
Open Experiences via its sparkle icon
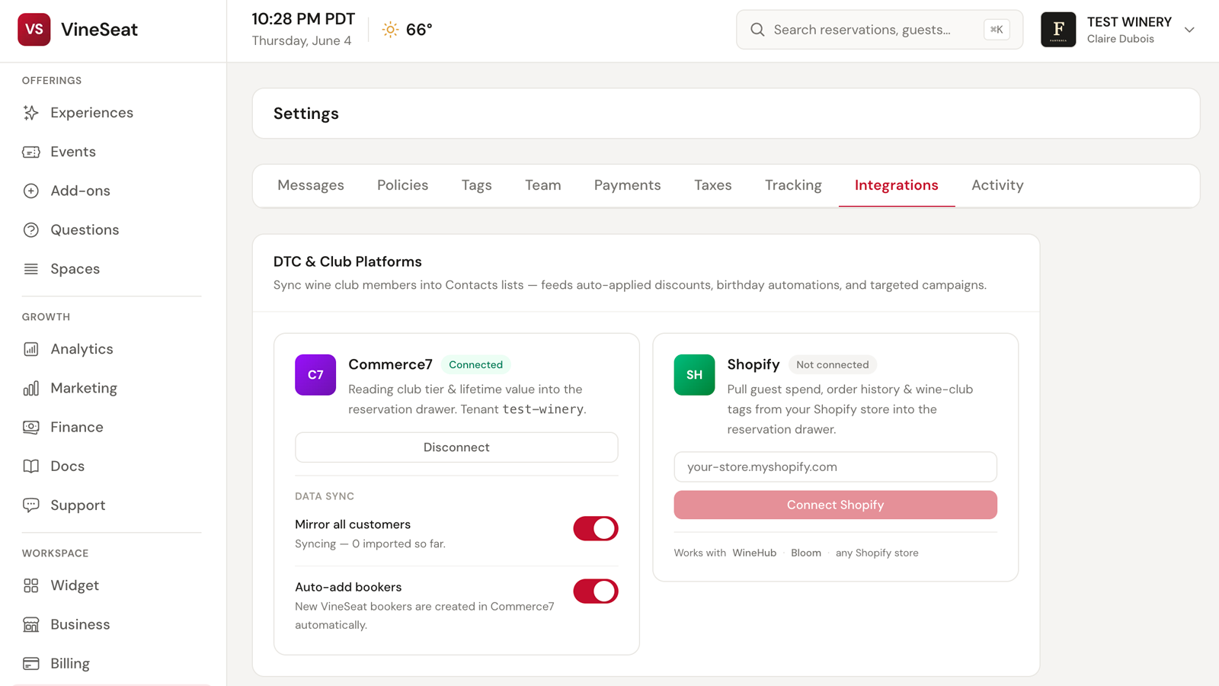[x=31, y=113]
